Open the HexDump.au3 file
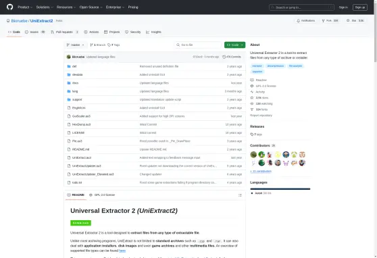This screenshot has height=258, width=377. click(x=81, y=124)
